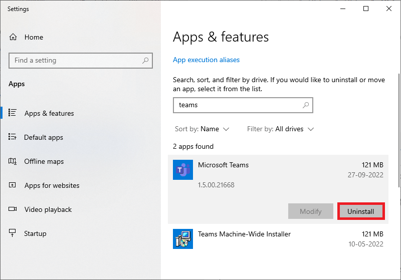
Task: Close the Settings window
Action: pyautogui.click(x=389, y=9)
